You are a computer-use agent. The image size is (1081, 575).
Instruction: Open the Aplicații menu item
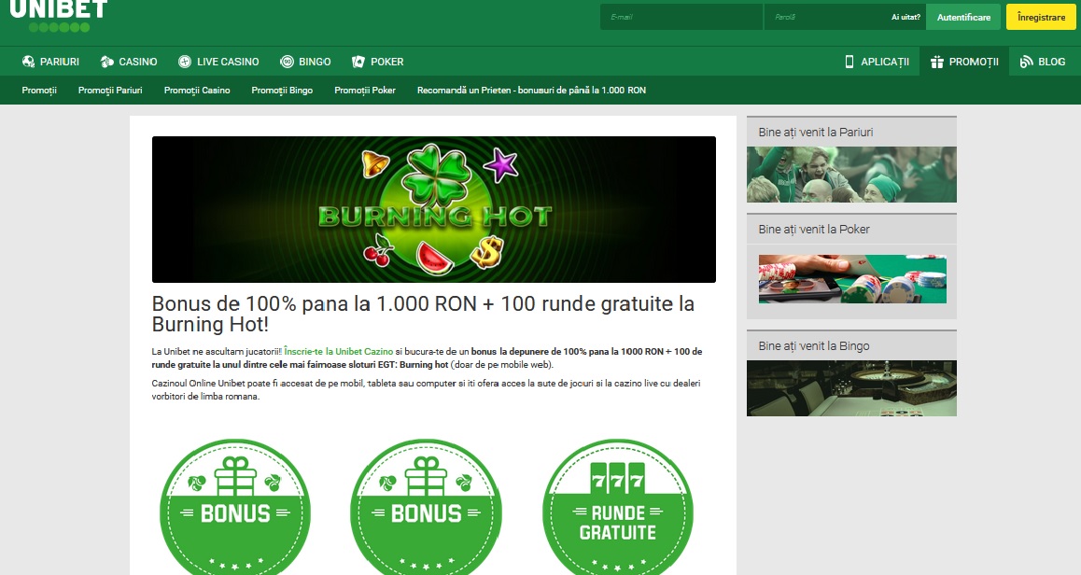[x=877, y=62]
